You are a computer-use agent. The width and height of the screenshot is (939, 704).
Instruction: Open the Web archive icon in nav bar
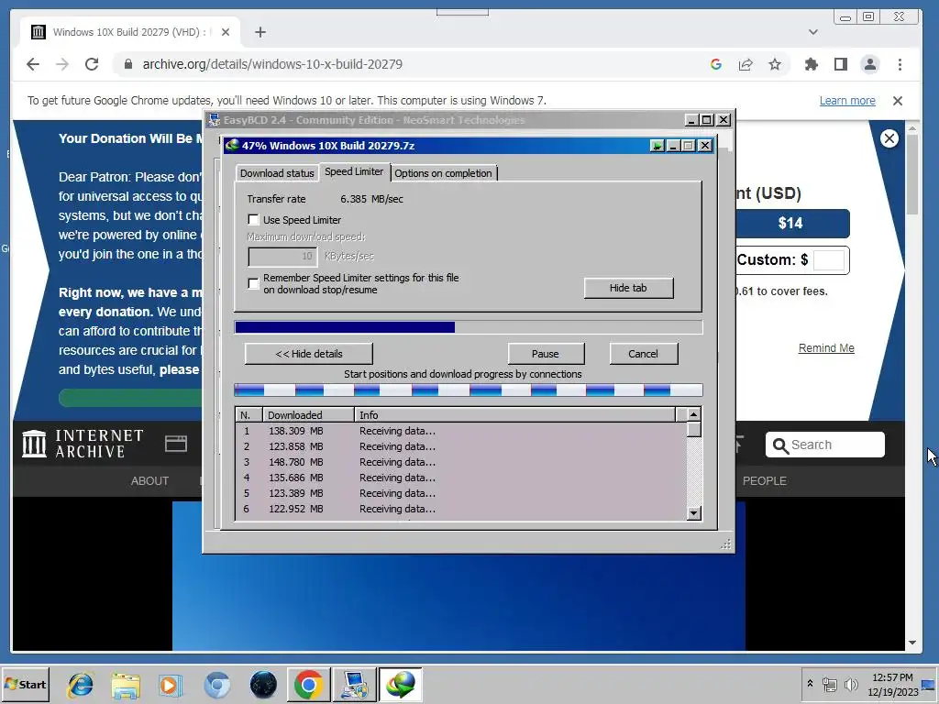point(176,444)
